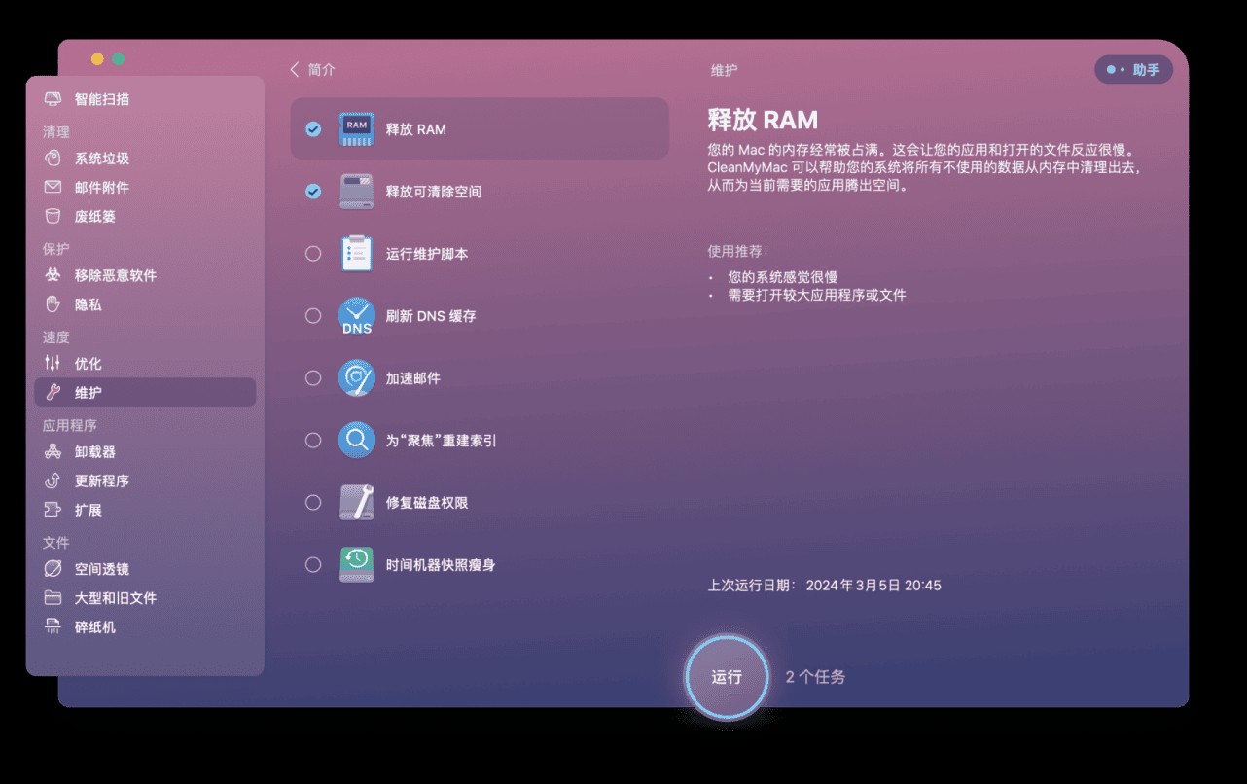
Task: Enable the 运行维护脚本 checkbox
Action: coord(313,254)
